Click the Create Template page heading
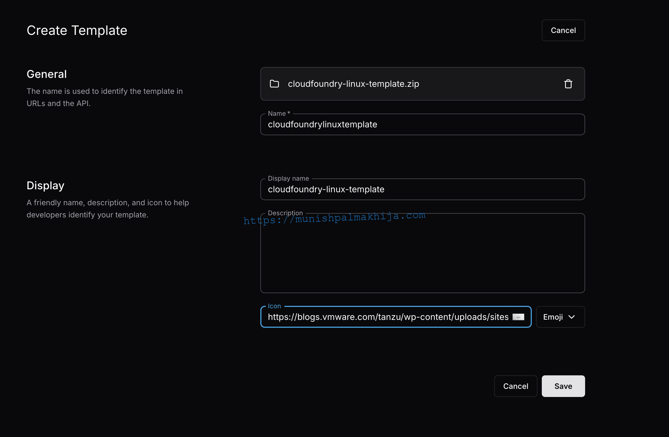The height and width of the screenshot is (437, 669). 77,30
